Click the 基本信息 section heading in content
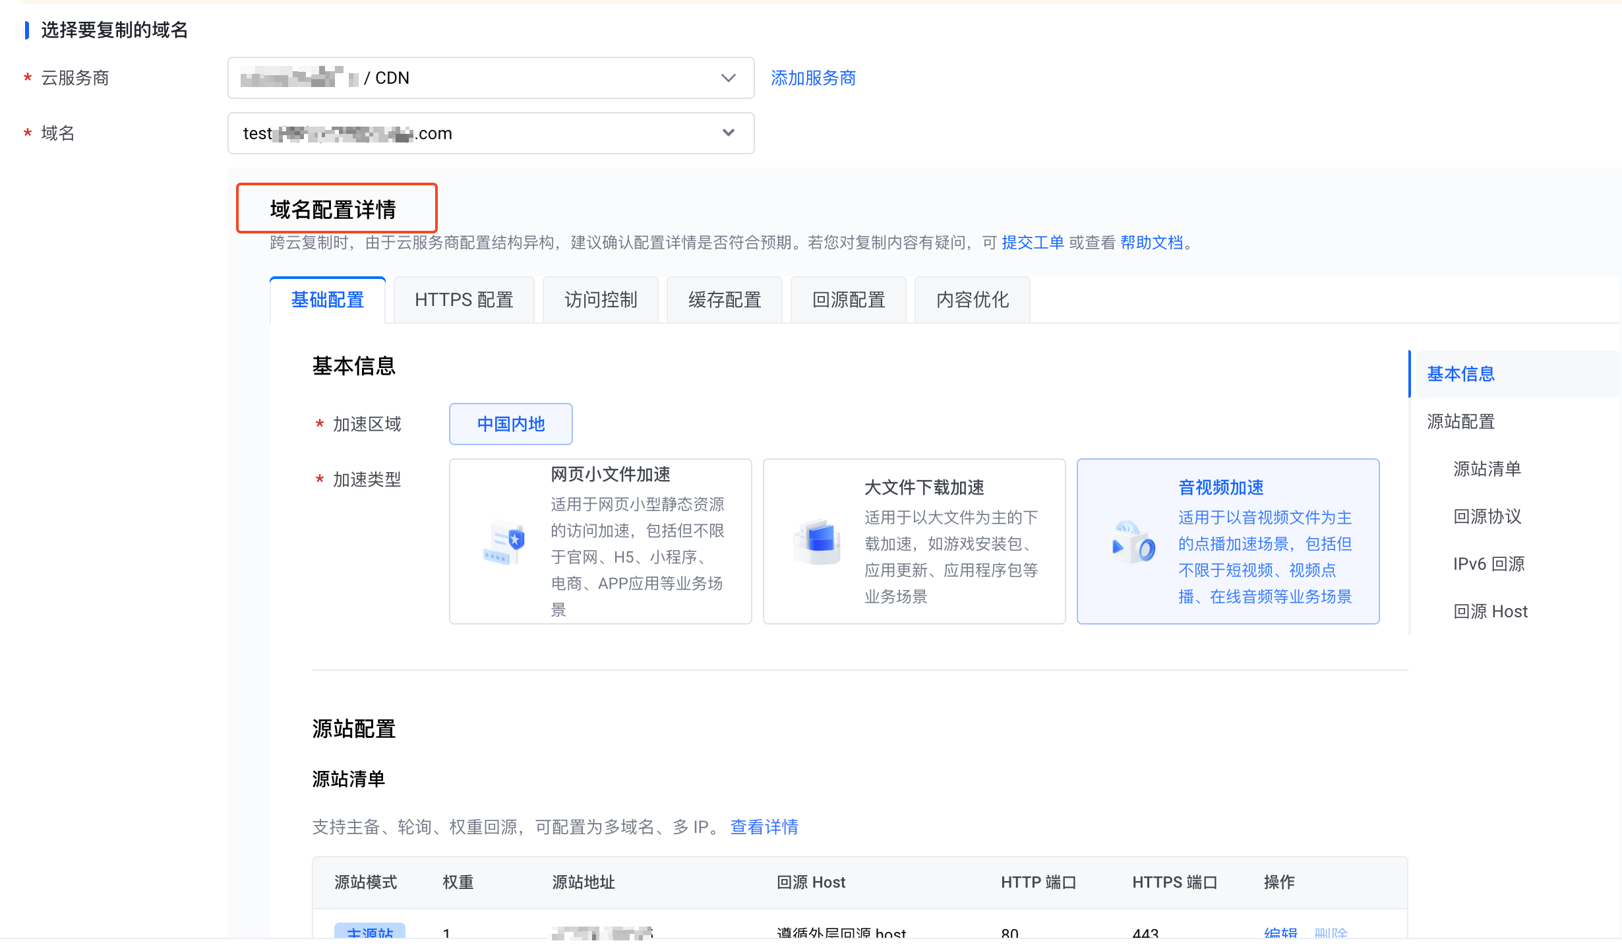Screen dimensions: 1622x947 pos(353,366)
